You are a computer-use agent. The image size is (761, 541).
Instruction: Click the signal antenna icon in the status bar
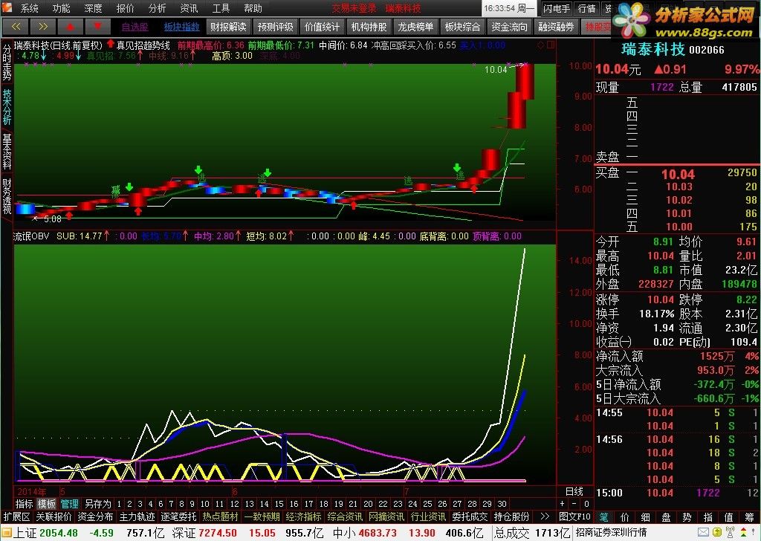point(730,533)
